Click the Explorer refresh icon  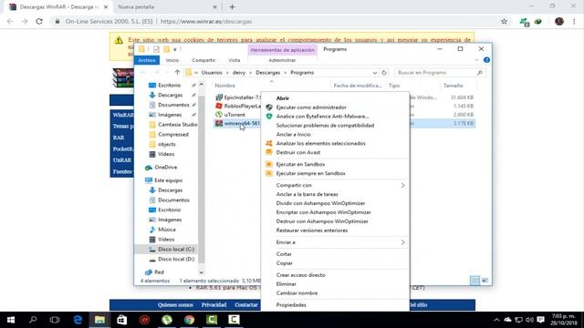click(x=384, y=73)
